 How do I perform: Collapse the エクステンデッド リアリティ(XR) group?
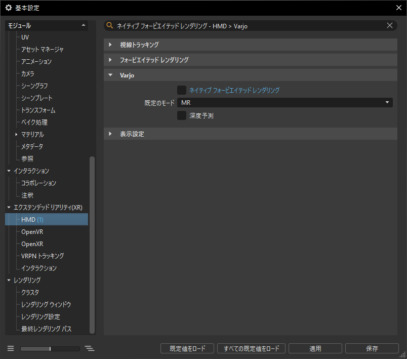pyautogui.click(x=9, y=208)
